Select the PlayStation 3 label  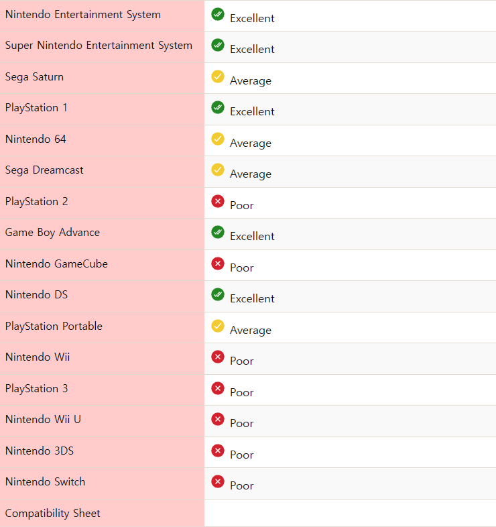click(x=37, y=389)
